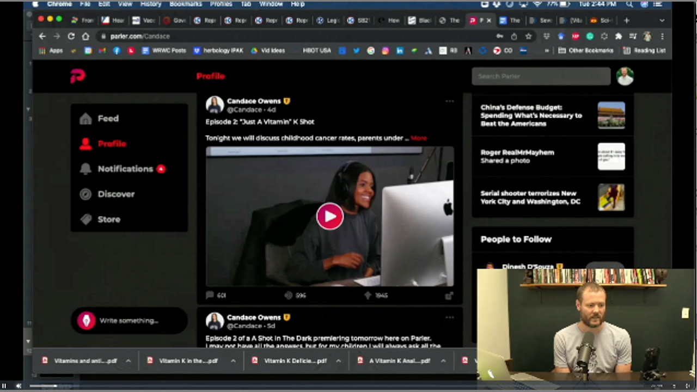697x392 pixels.
Task: Play the Candace Owens episode video
Action: (329, 216)
